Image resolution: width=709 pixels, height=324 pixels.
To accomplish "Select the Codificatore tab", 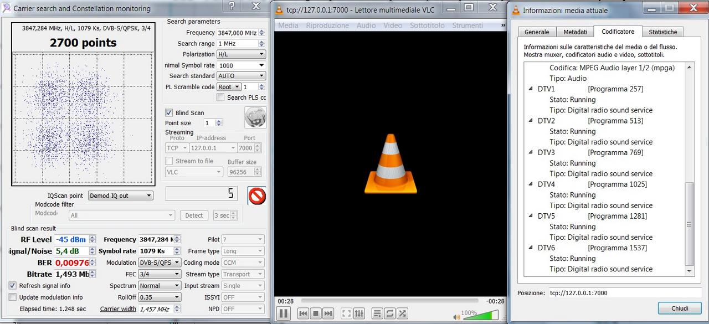I will click(618, 32).
